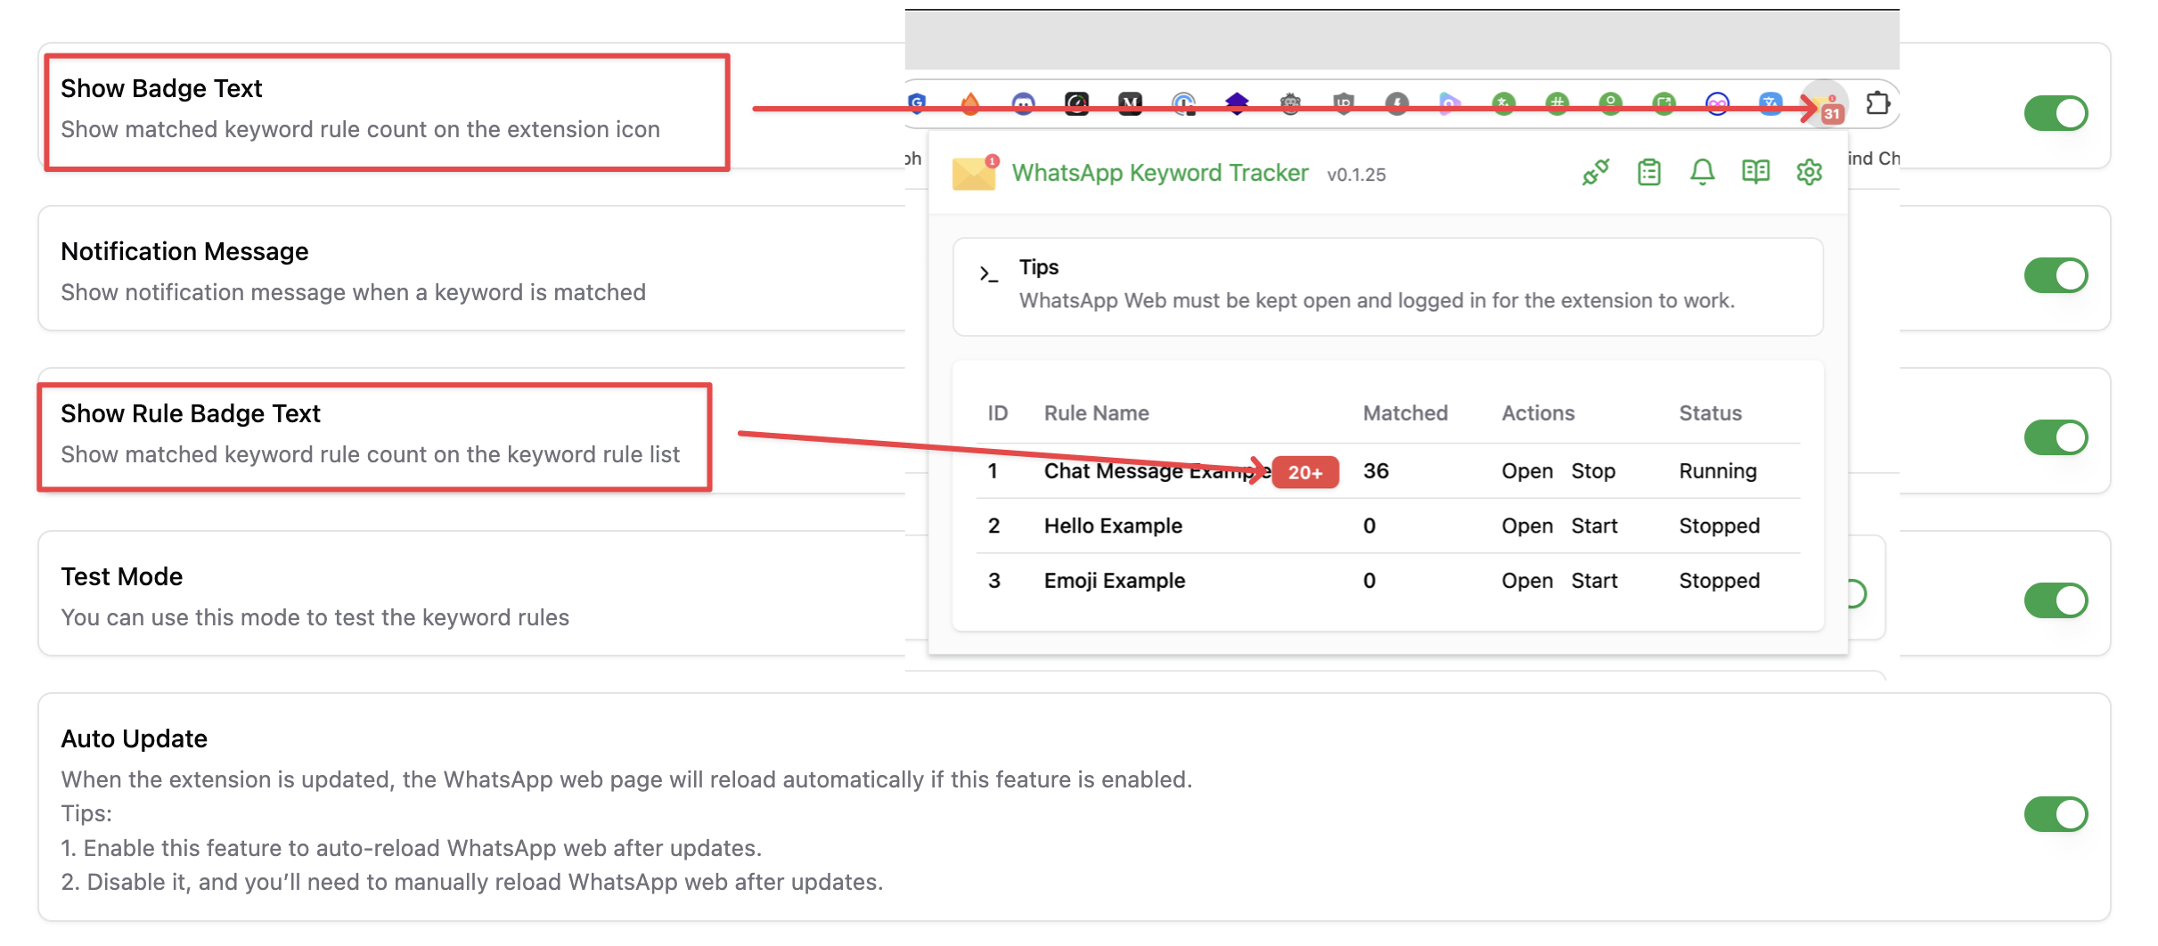Open the black M extension icon

click(1131, 104)
